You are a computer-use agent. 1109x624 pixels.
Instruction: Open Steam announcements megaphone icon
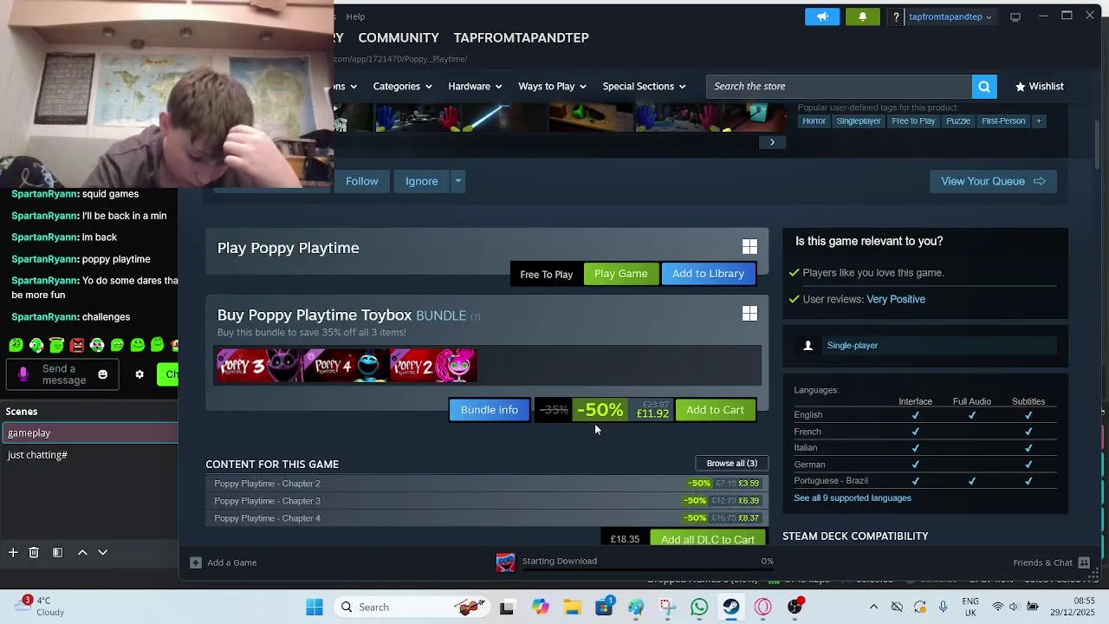822,16
